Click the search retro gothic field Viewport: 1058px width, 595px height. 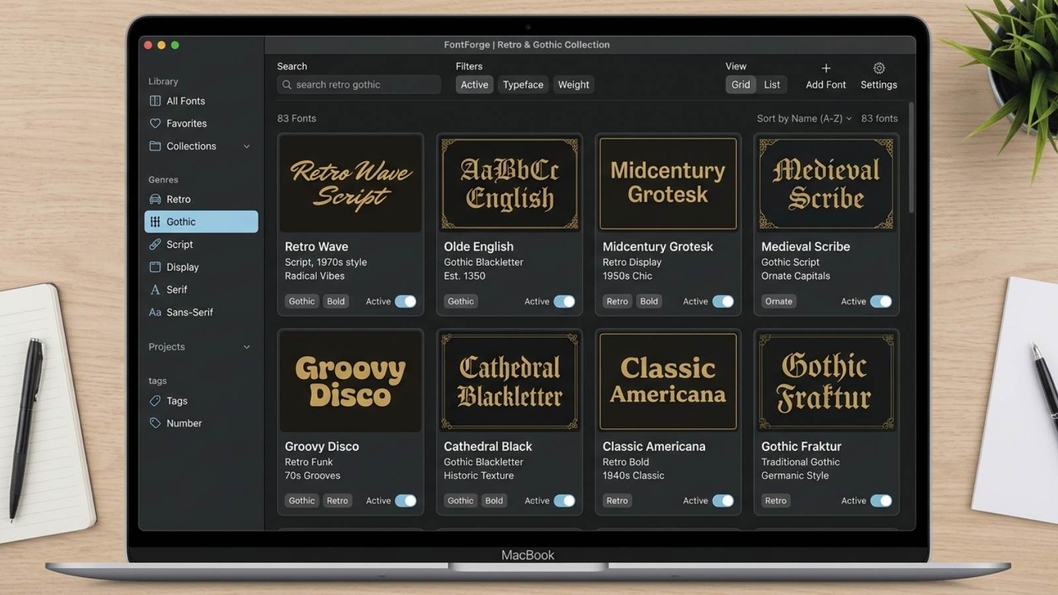[359, 85]
